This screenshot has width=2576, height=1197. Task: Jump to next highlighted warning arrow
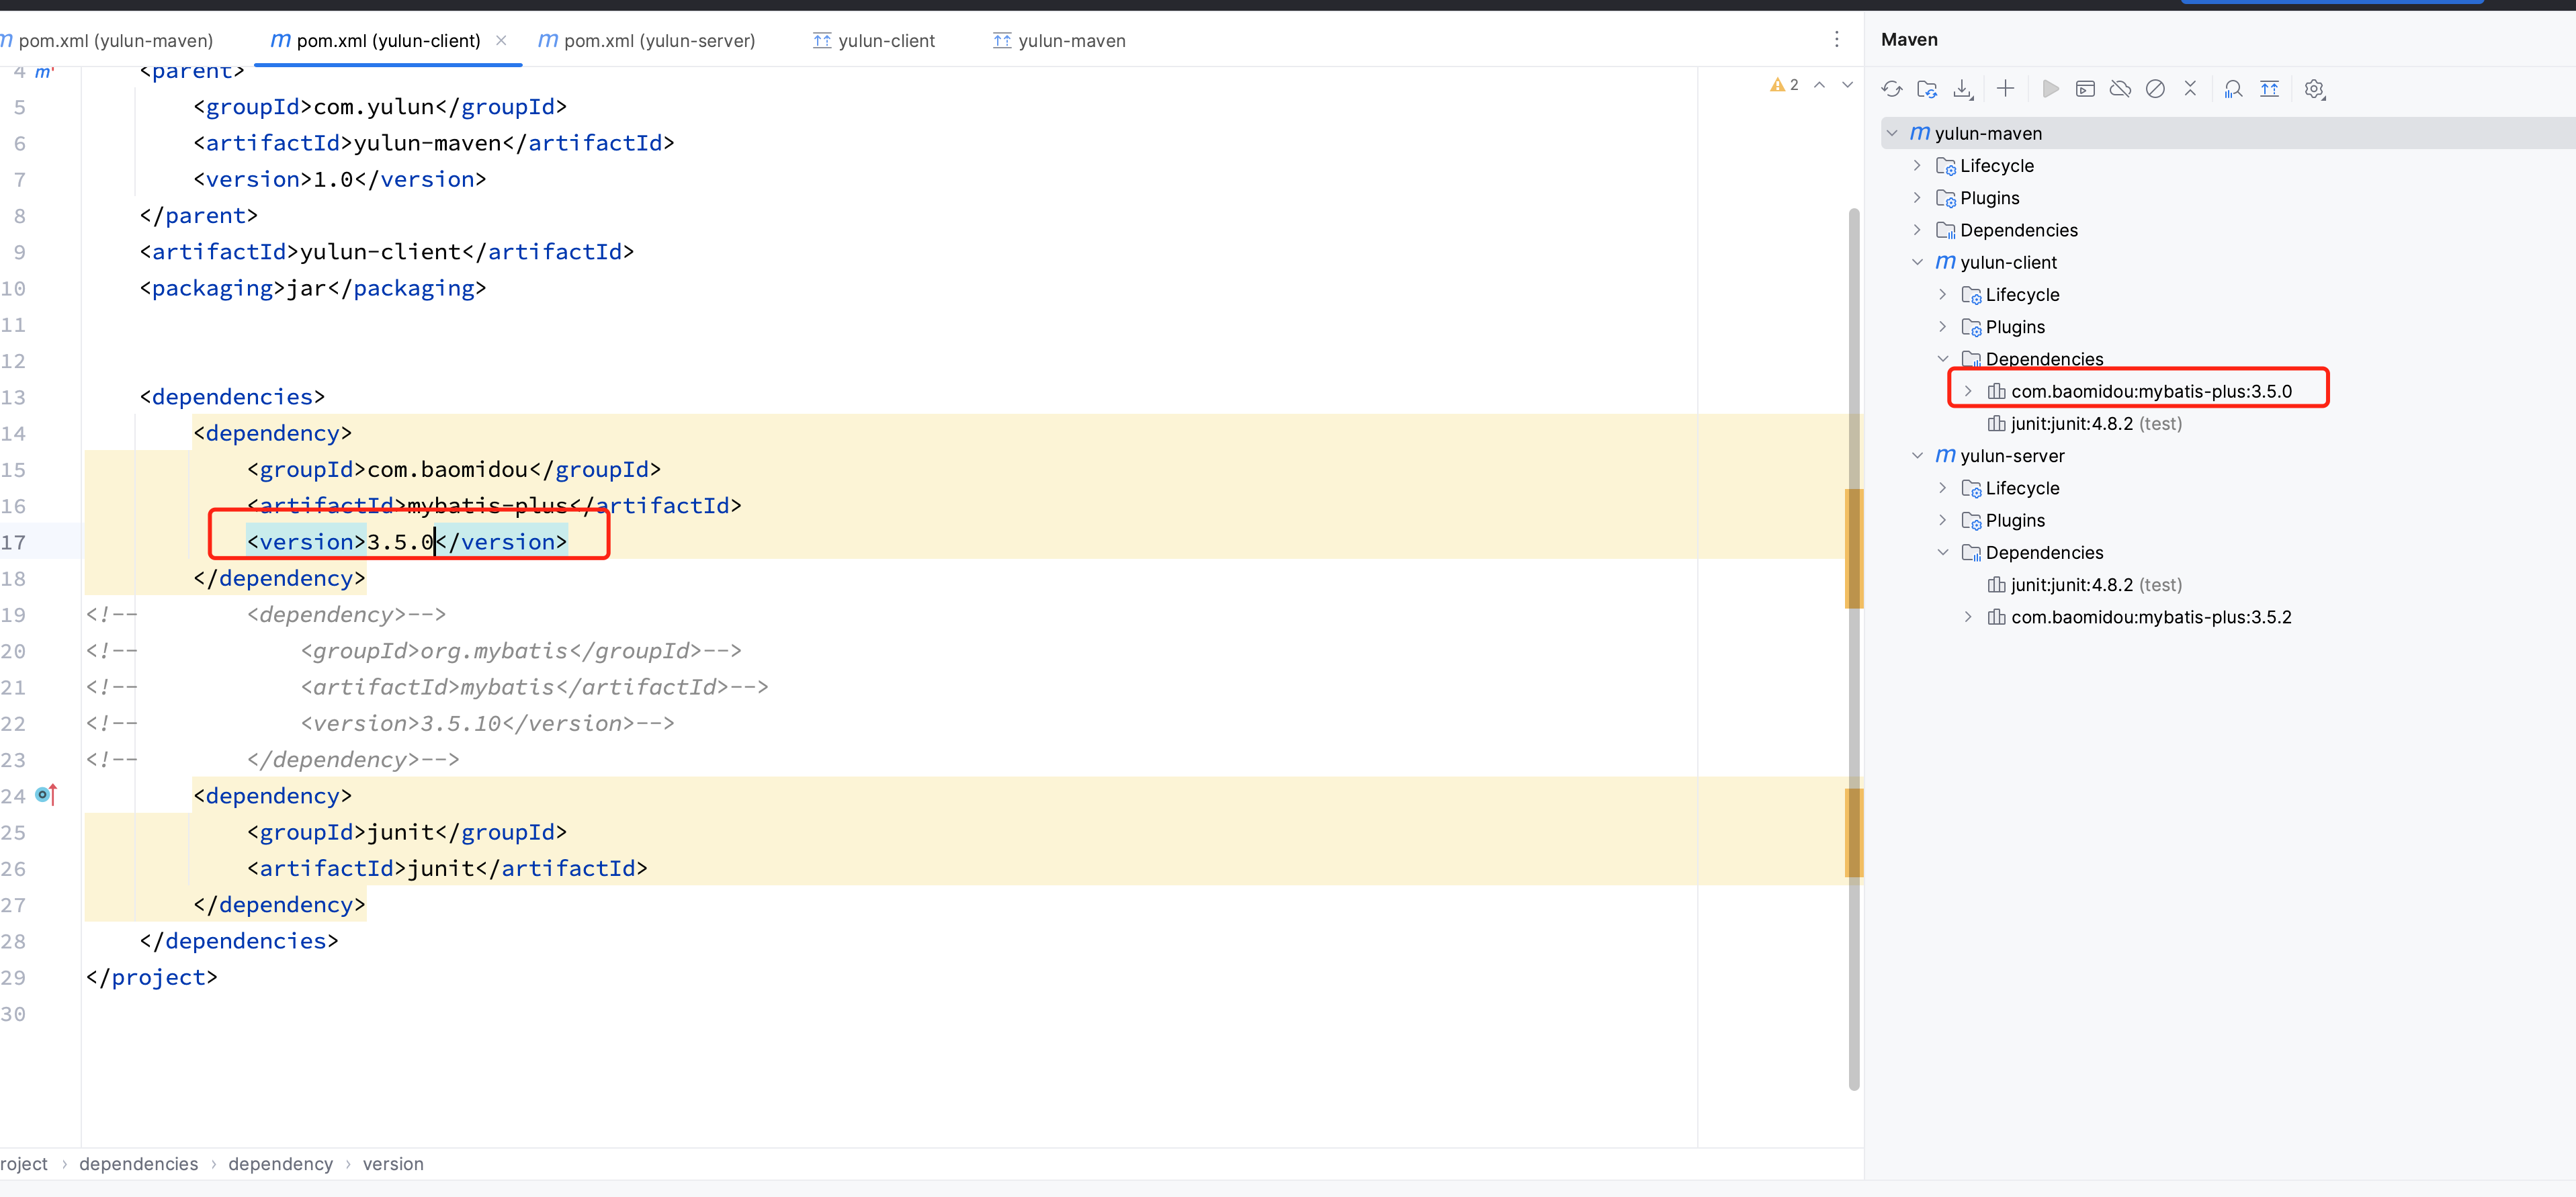[1847, 85]
